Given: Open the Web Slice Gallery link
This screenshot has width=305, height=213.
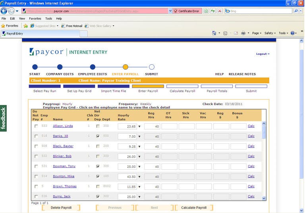Looking at the screenshot, I should tap(100, 26).
